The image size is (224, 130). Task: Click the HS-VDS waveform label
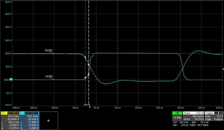(49, 50)
